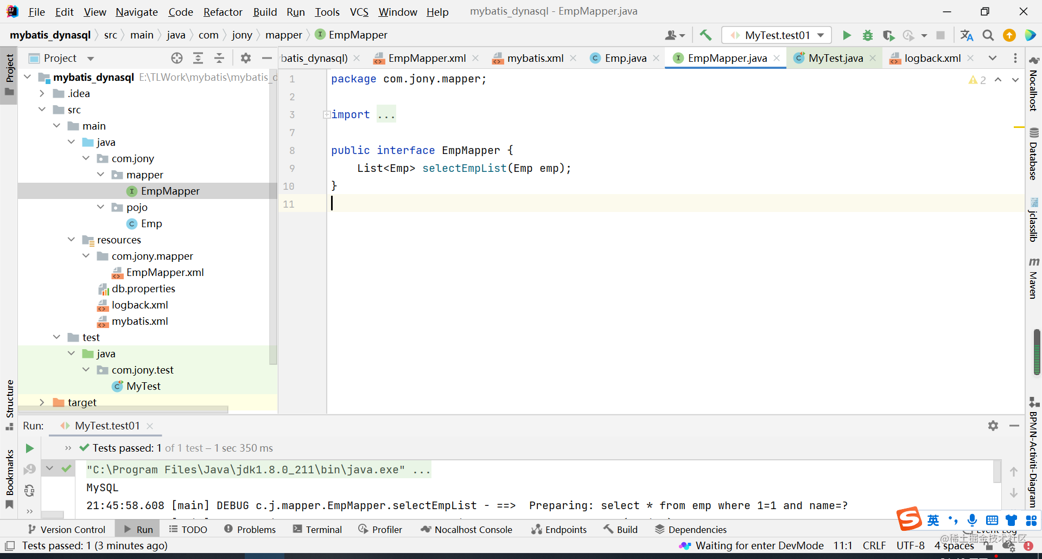
Task: Open Version Control tool window
Action: click(x=66, y=529)
